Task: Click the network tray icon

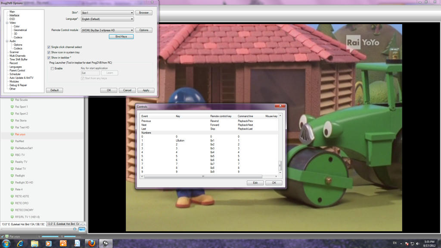Action: (412, 244)
